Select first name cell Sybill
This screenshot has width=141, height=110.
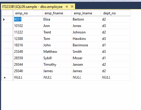57,58
